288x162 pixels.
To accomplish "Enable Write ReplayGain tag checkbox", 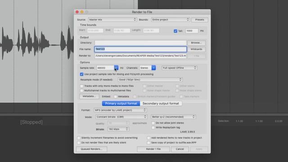I will [x=153, y=127].
